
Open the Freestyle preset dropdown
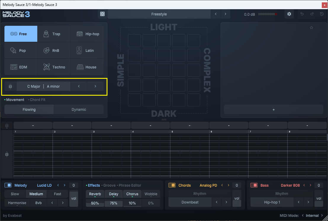click(x=159, y=14)
